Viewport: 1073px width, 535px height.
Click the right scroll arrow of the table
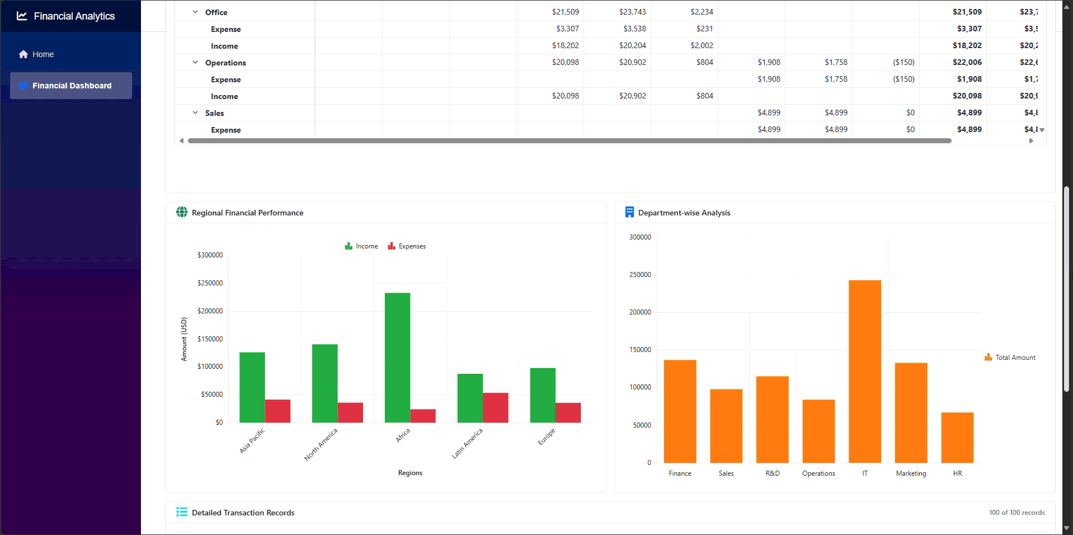[1032, 140]
